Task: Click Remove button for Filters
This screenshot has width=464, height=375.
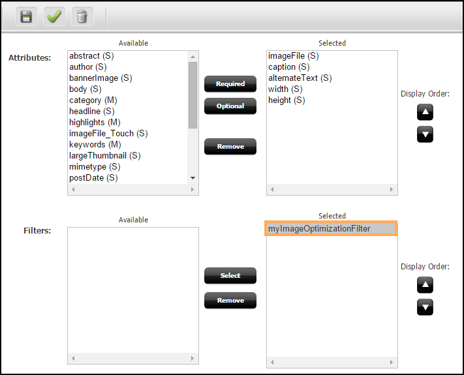Action: 230,300
